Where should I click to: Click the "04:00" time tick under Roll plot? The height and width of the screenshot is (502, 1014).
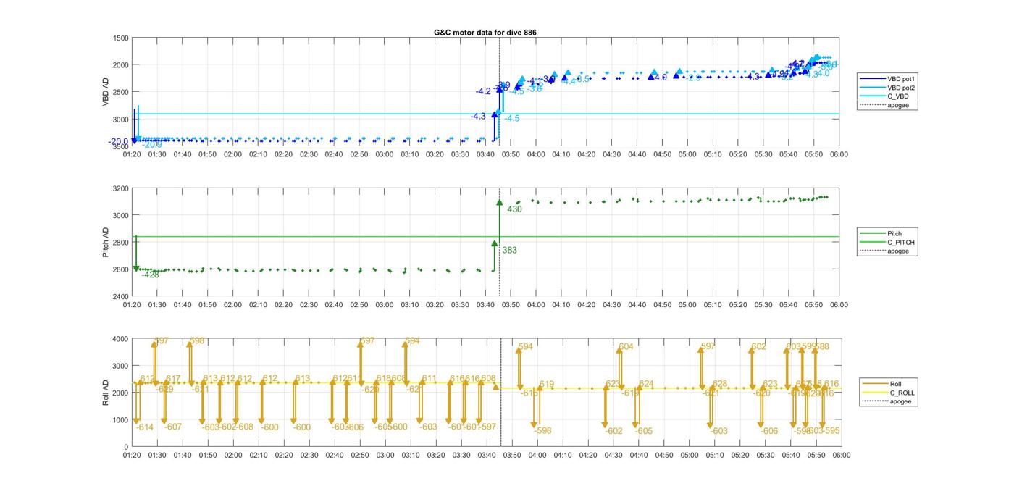click(x=537, y=456)
